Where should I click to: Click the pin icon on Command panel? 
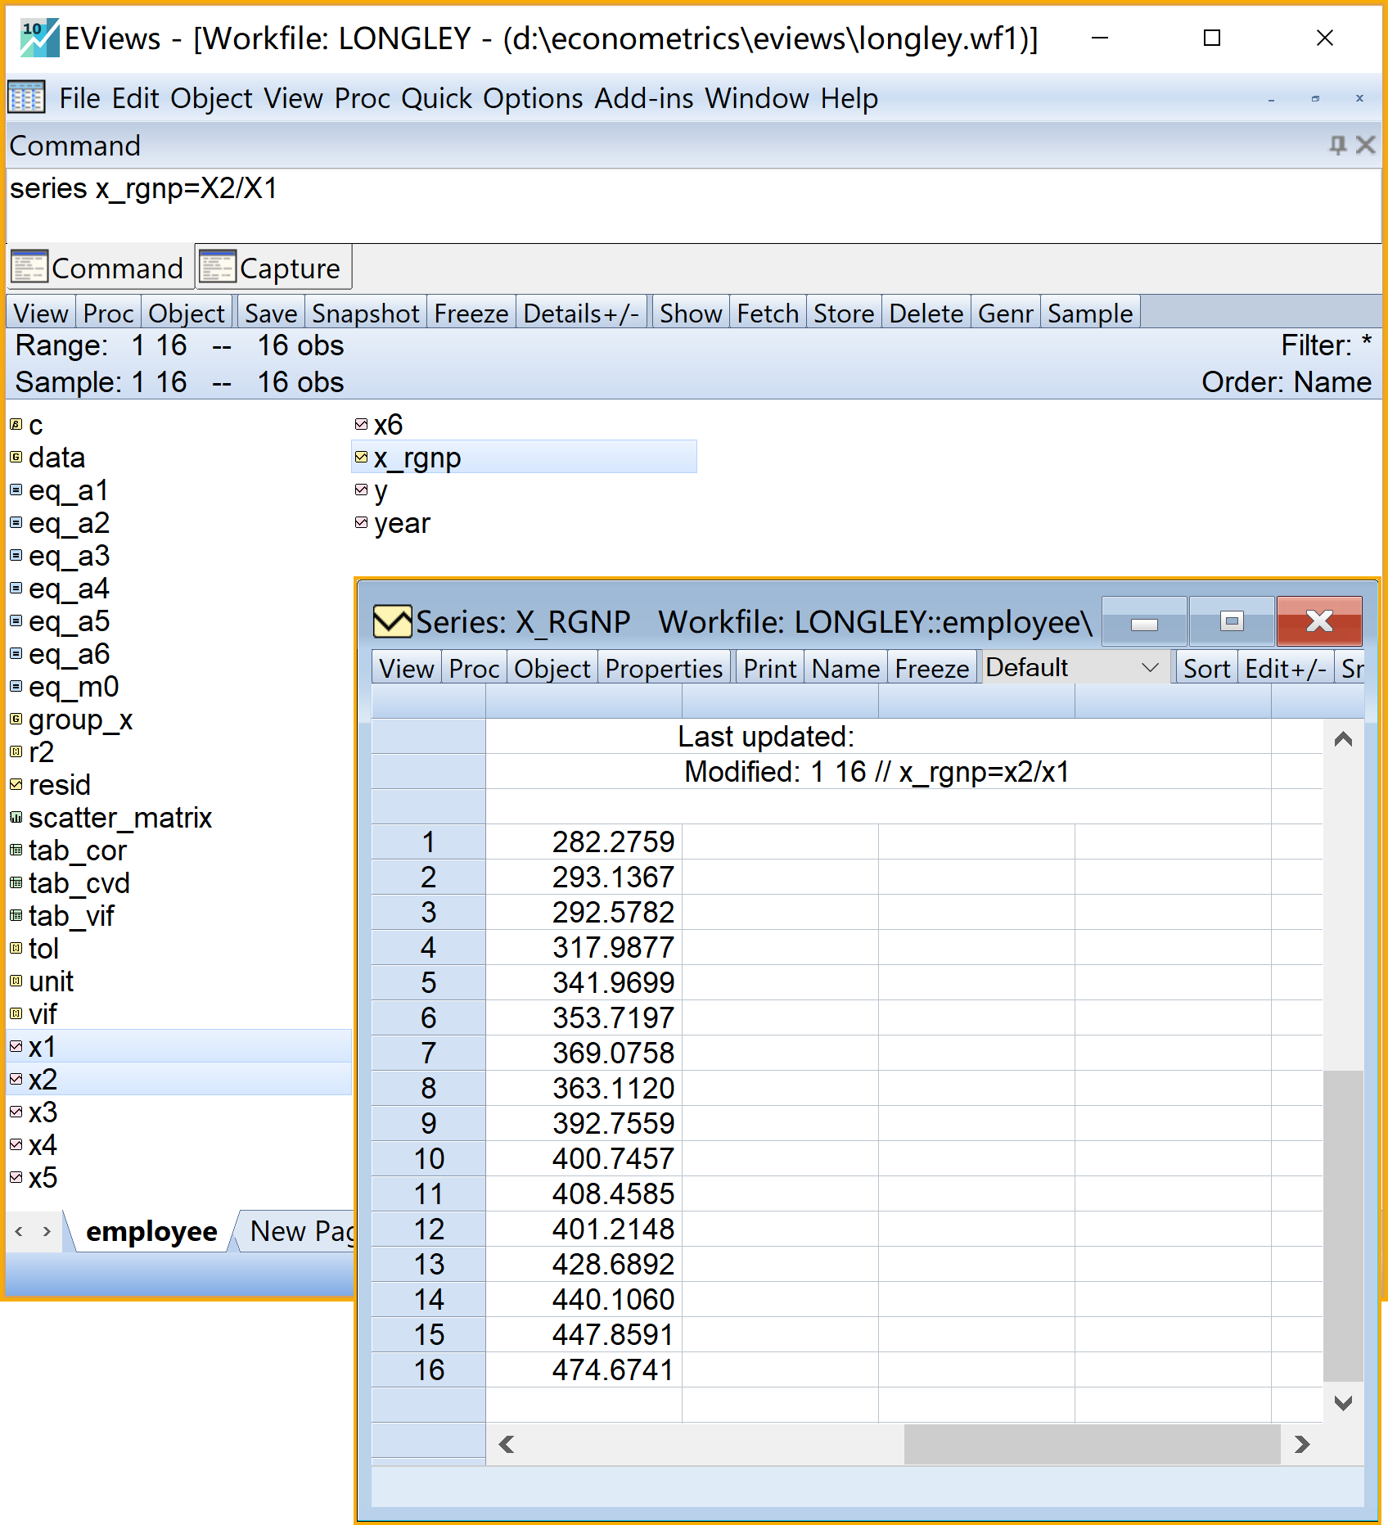[x=1337, y=146]
